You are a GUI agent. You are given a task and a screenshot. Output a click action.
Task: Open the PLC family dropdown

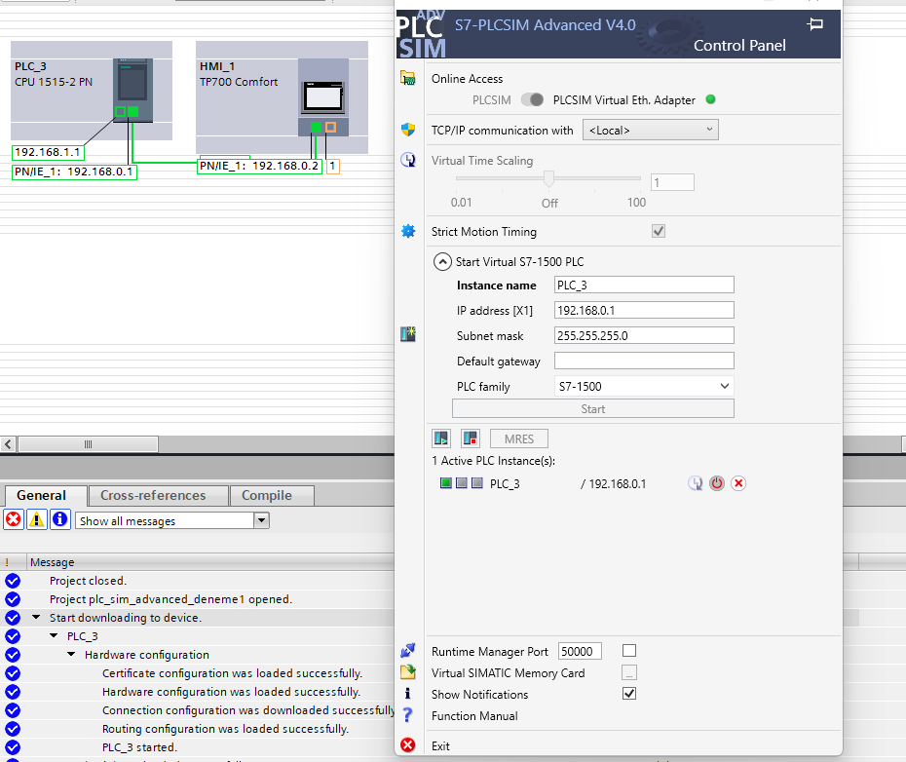(644, 386)
